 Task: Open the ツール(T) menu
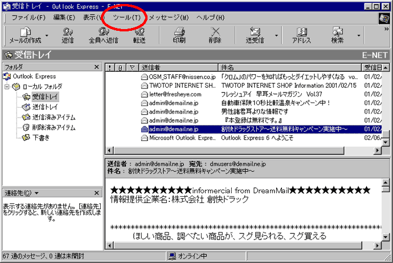(x=126, y=17)
